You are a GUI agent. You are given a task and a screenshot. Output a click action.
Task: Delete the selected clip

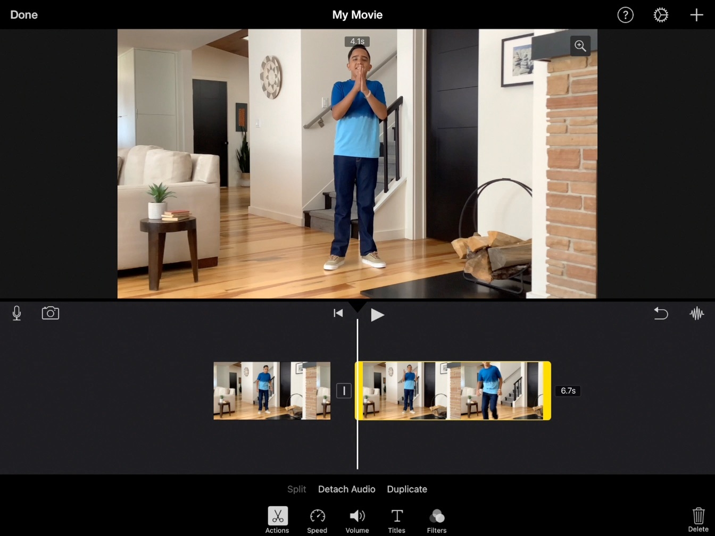698,519
